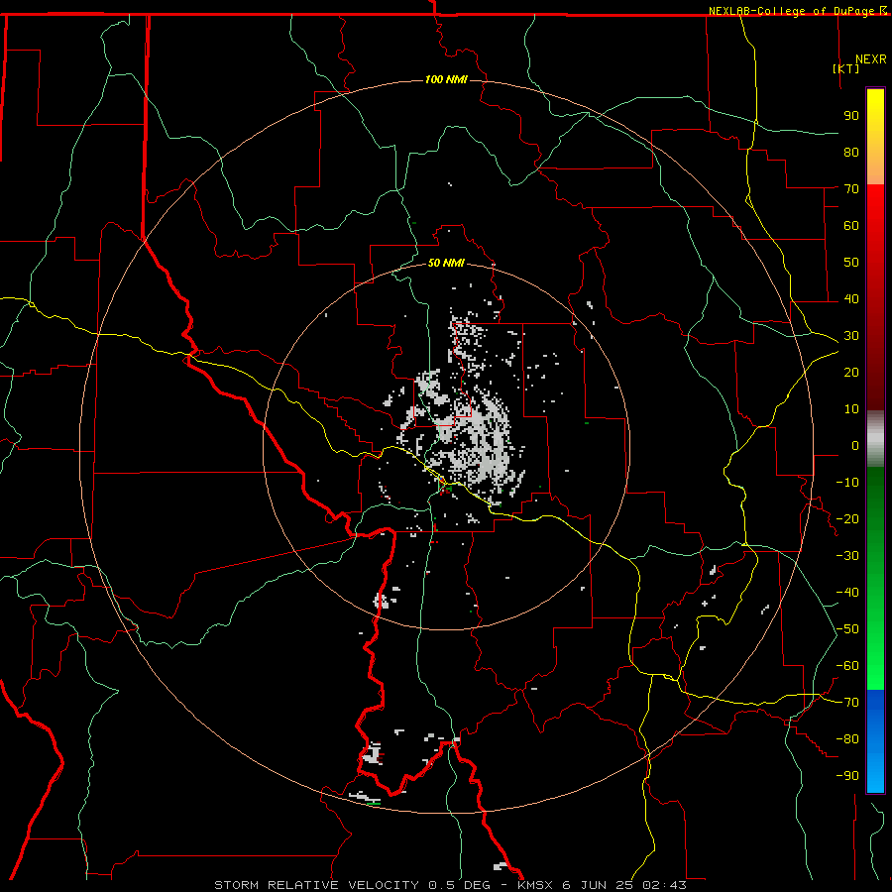
Task: Select the 40 value on velocity scale
Action: 851,298
